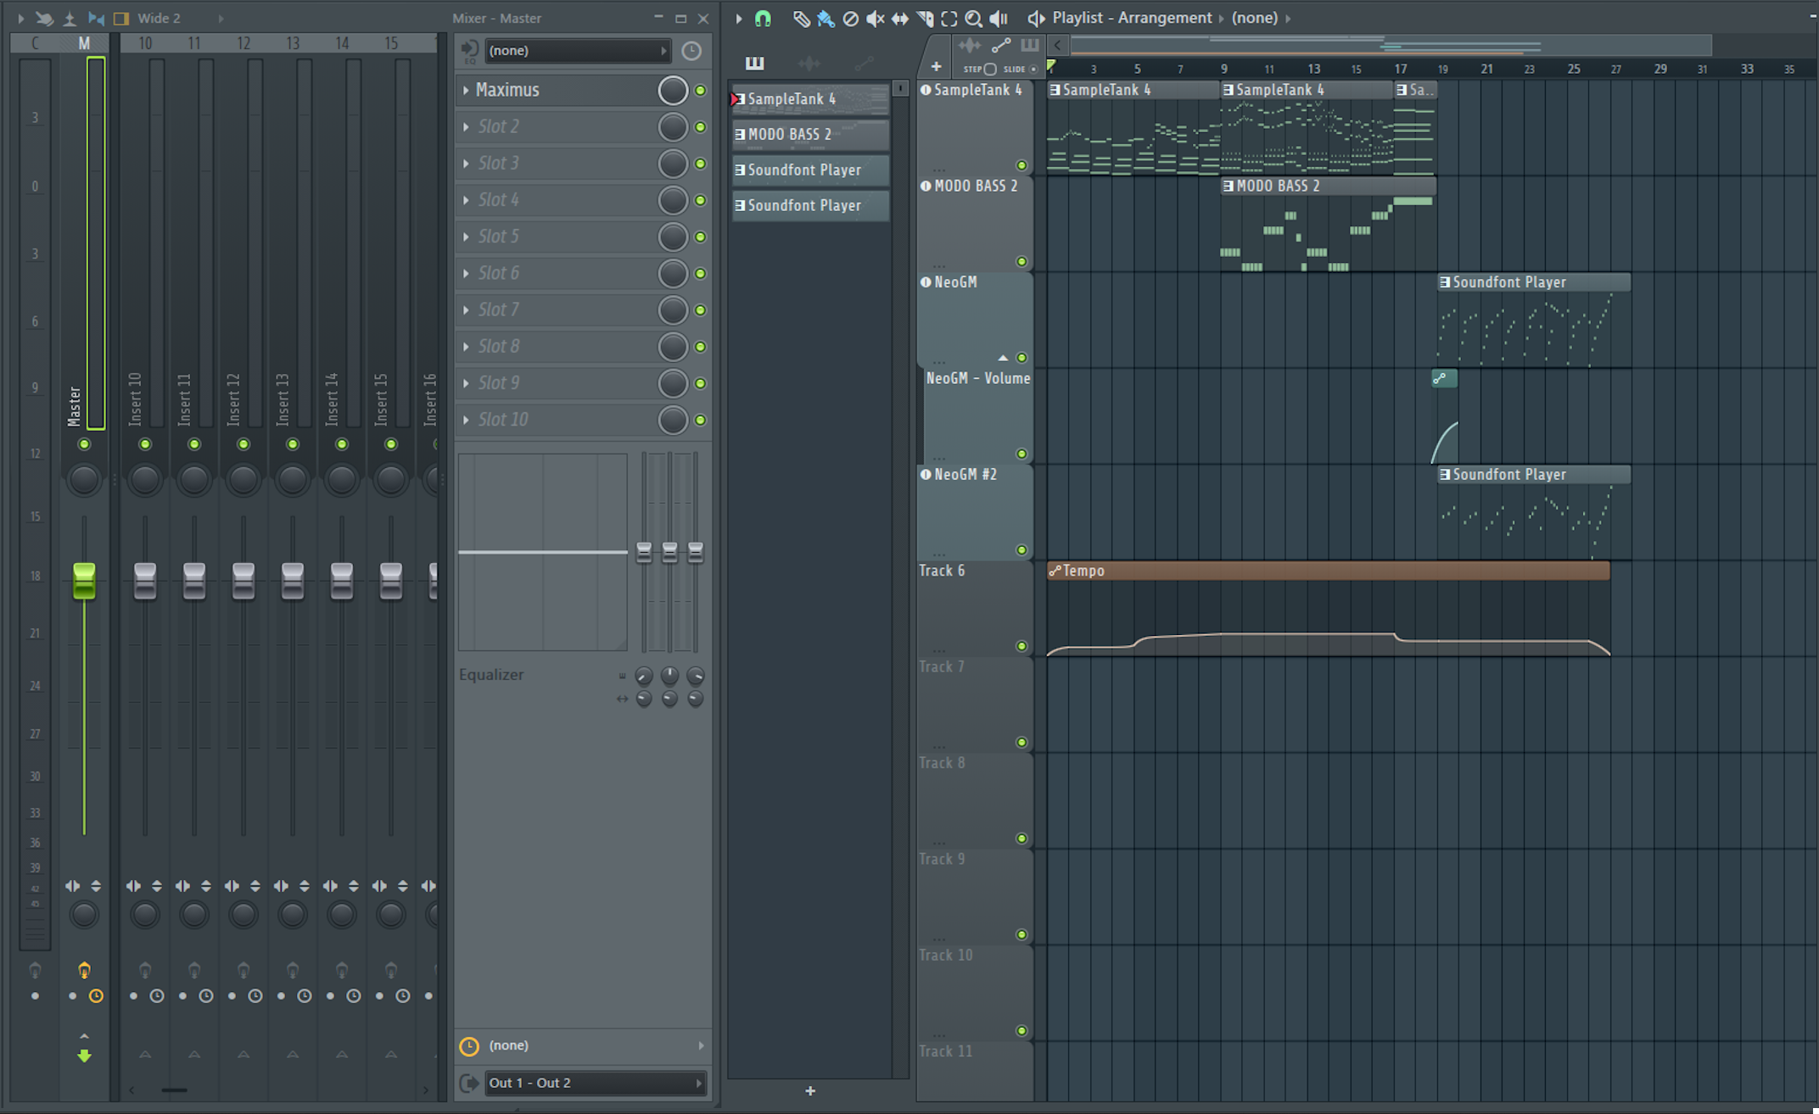Toggle the playlist snap magnet icon
The image size is (1819, 1114).
click(763, 18)
